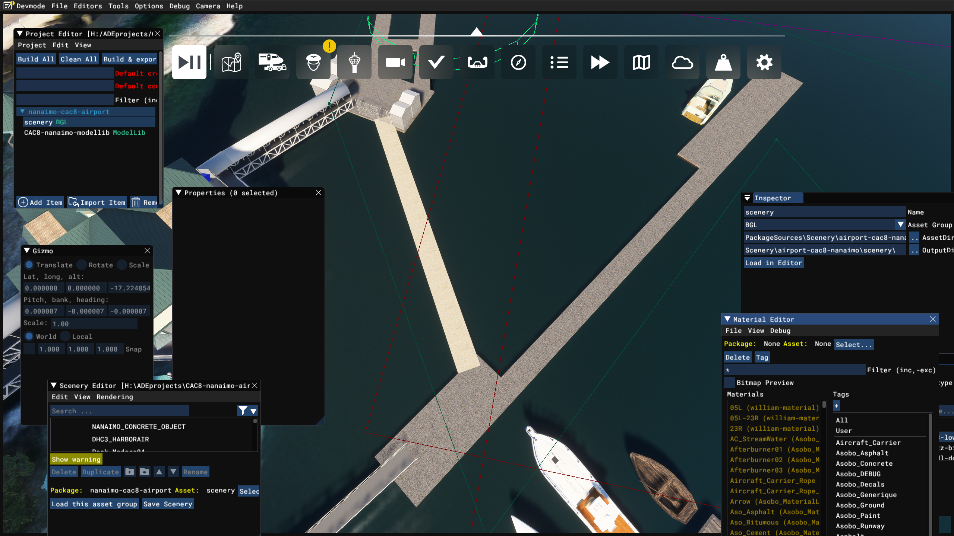Open the navigation compass toolbar icon
Screen dimensions: 954x536
518,62
